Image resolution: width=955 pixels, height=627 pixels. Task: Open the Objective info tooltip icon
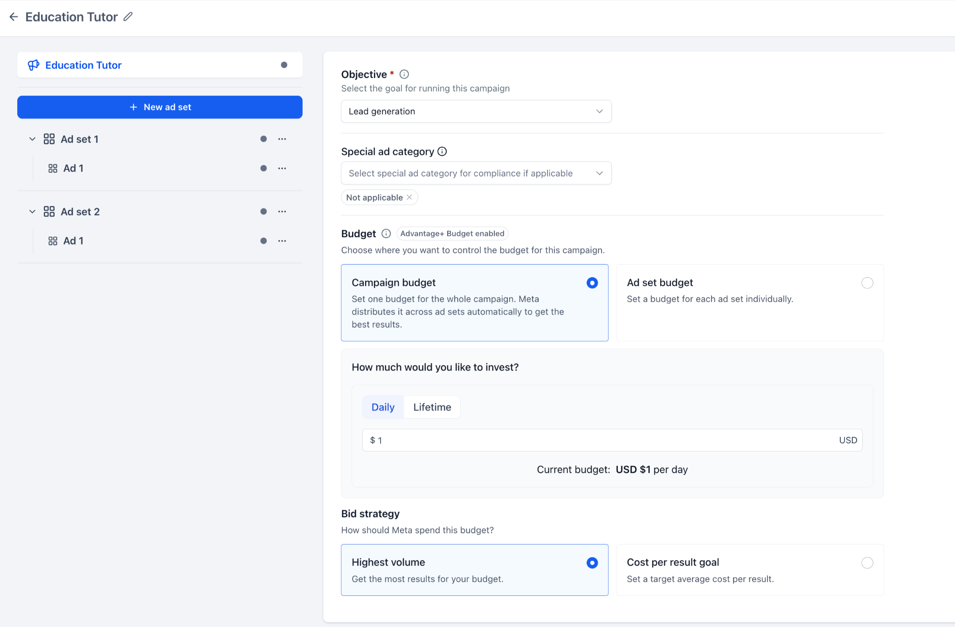coord(404,74)
